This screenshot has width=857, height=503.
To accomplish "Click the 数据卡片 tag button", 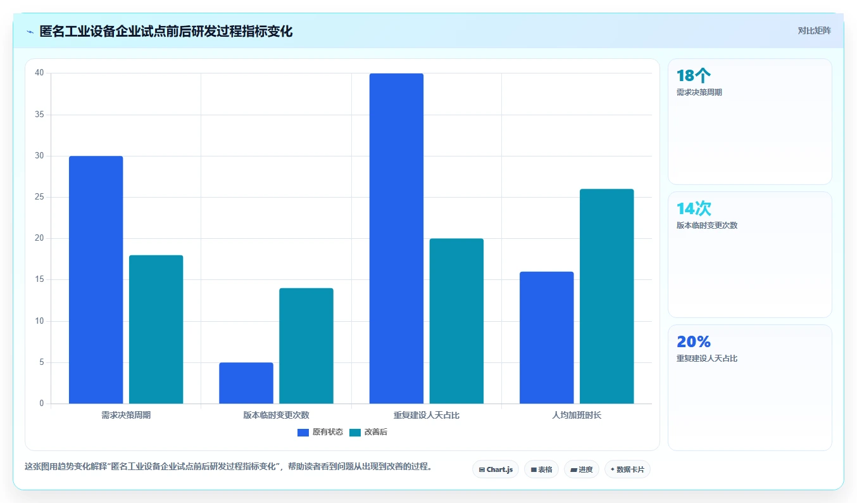I will point(627,469).
